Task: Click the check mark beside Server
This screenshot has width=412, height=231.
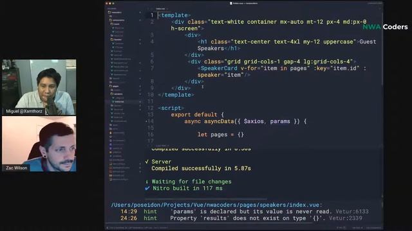Action: 147,162
